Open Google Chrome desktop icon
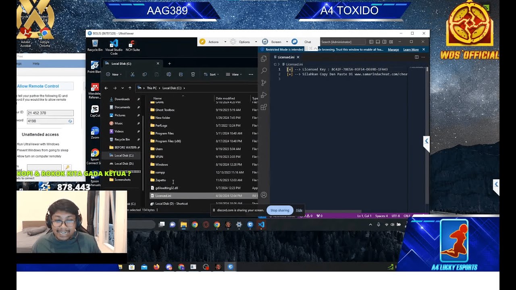This screenshot has width=516, height=290. (45, 38)
